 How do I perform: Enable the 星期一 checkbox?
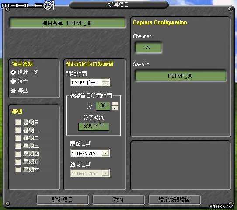[18, 130]
